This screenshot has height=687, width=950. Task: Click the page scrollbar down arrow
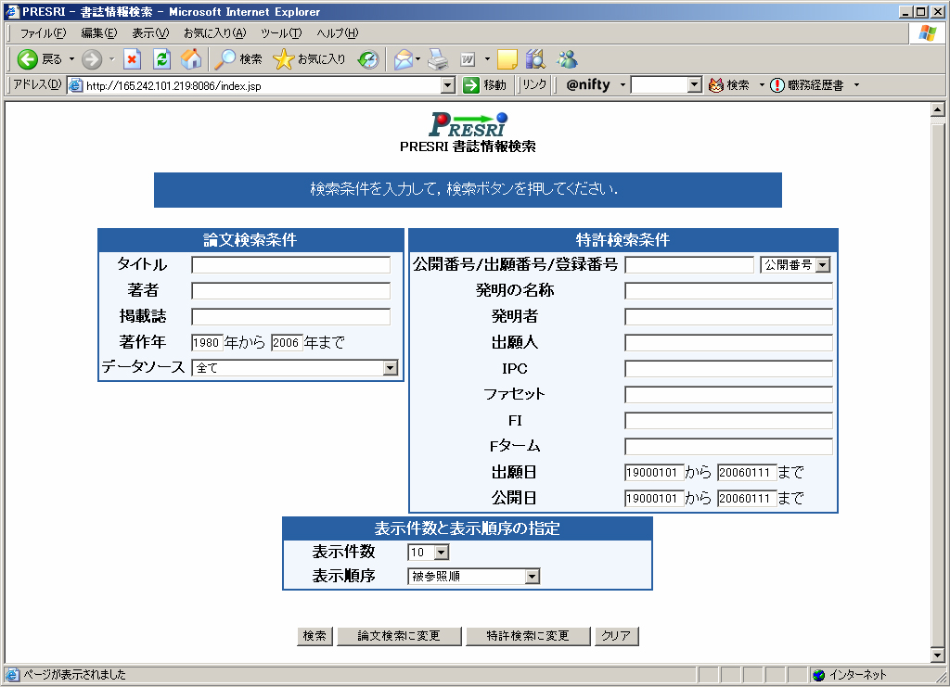click(937, 656)
